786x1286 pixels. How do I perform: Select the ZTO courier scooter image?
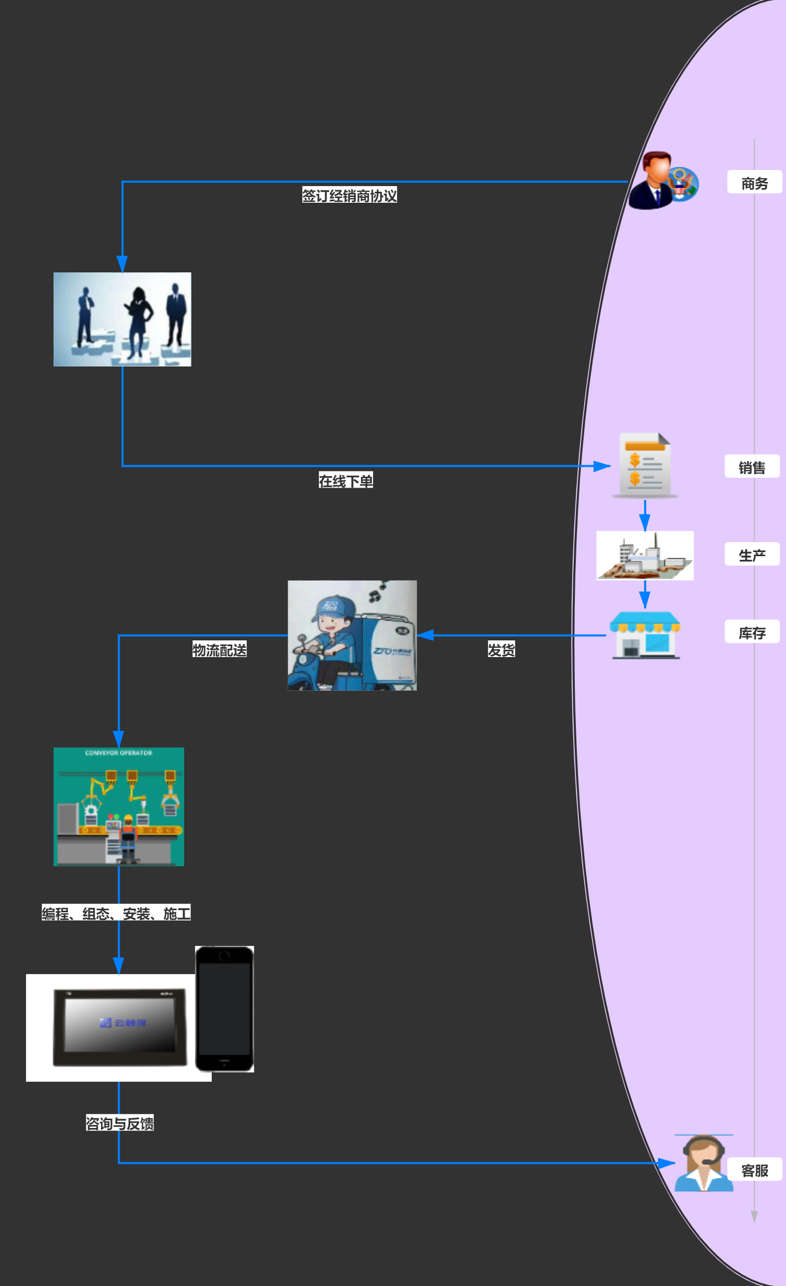[x=352, y=635]
